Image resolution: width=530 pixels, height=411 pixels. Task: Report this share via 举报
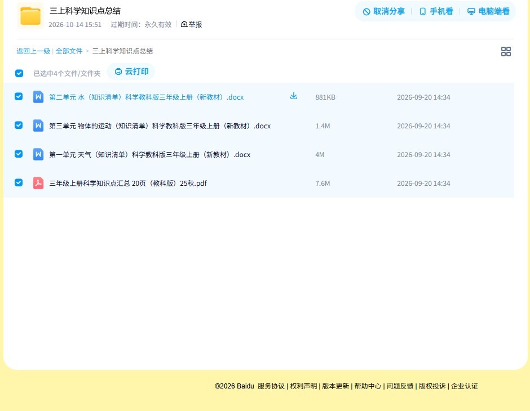pyautogui.click(x=191, y=24)
